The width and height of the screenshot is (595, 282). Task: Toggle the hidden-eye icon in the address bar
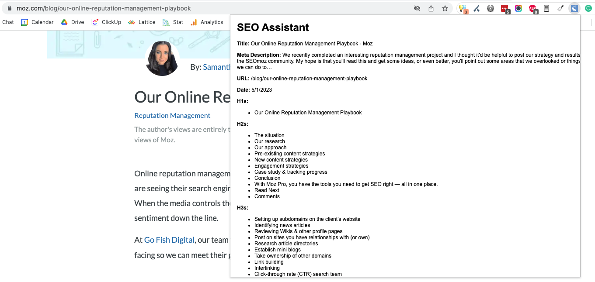click(x=417, y=8)
